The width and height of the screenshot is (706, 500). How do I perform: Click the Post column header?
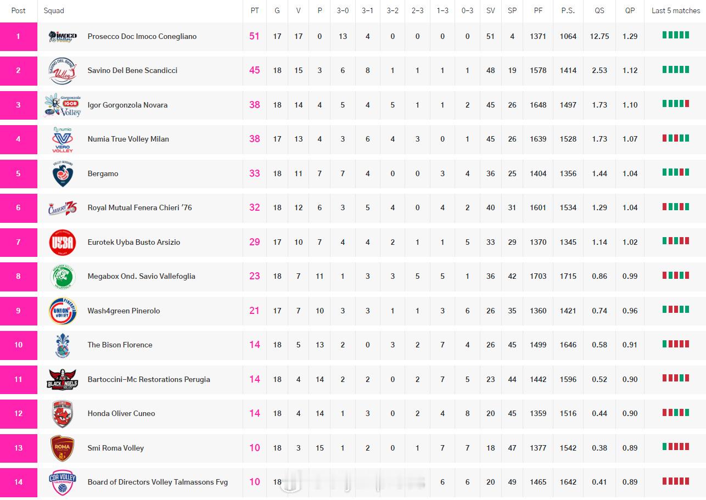pos(19,10)
